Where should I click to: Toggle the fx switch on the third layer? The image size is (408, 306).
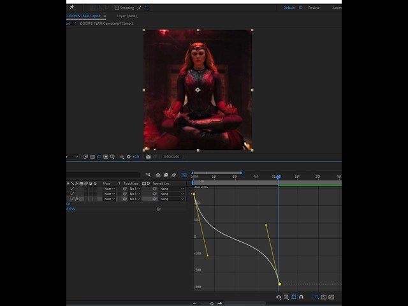click(x=77, y=199)
